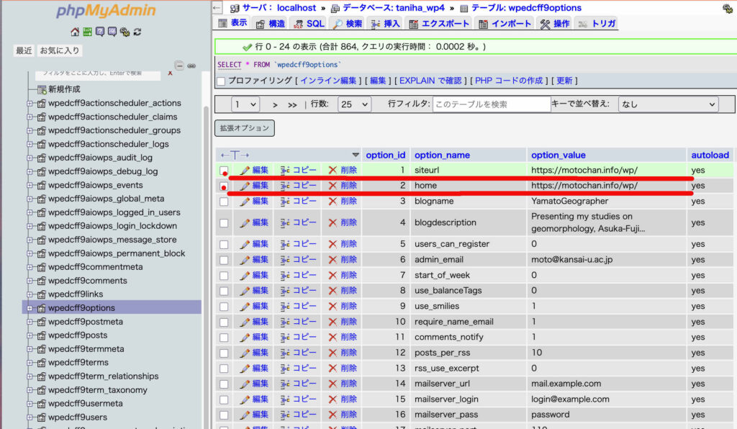Click pencil edit icon for start_of_week row
This screenshot has height=429, width=737.
point(245,276)
